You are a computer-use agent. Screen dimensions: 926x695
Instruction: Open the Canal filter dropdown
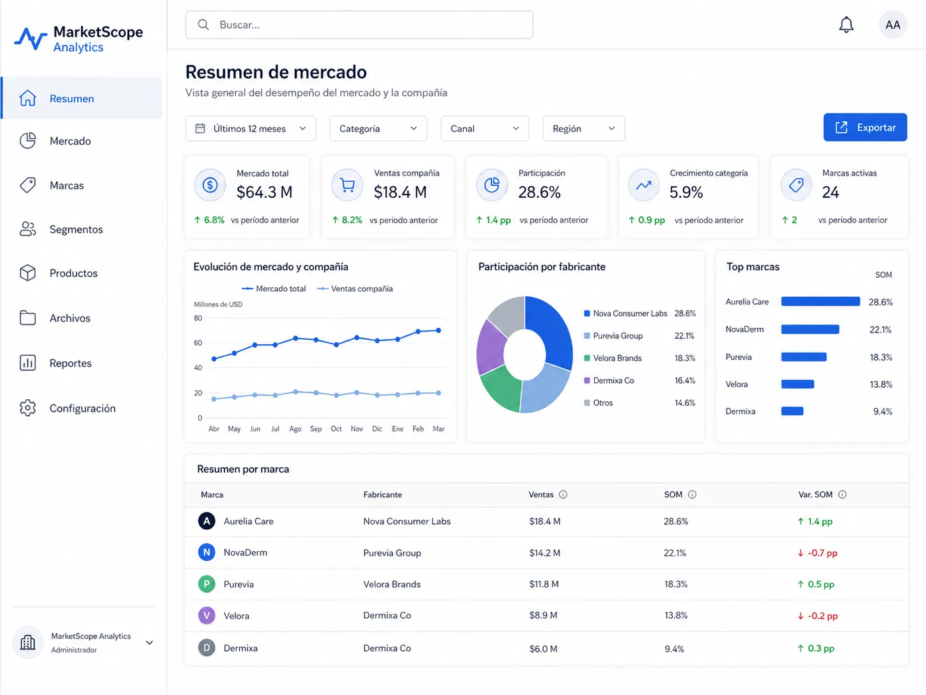pyautogui.click(x=485, y=129)
